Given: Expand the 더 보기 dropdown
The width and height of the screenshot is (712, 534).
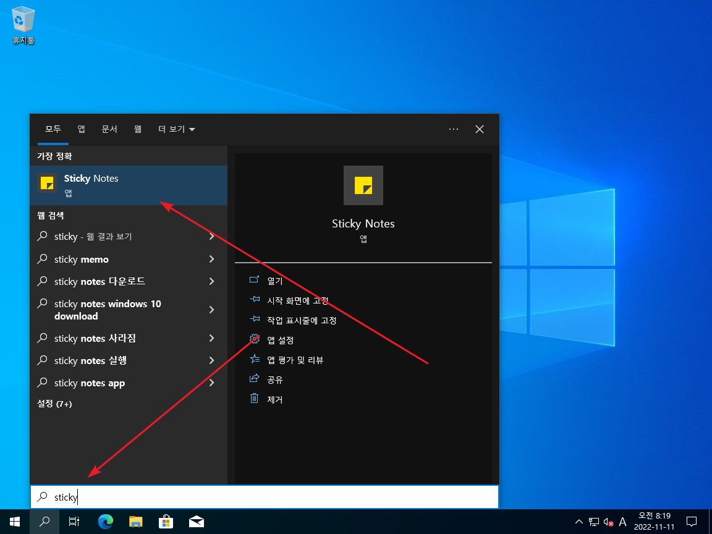Looking at the screenshot, I should pos(177,129).
